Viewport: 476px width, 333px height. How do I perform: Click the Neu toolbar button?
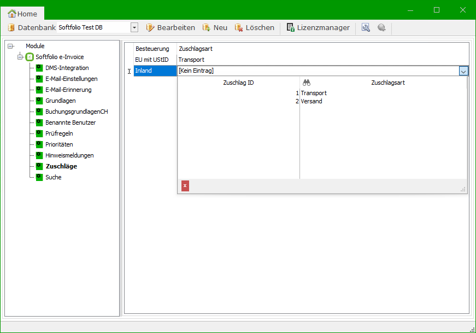pos(215,27)
